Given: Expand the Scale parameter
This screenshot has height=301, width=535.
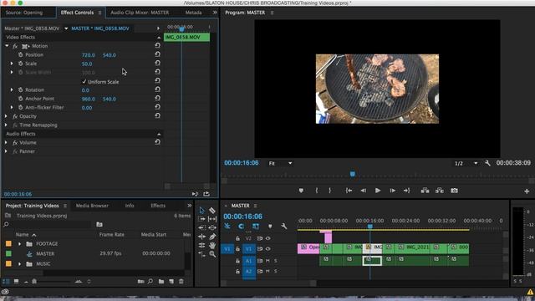Looking at the screenshot, I should pyautogui.click(x=12, y=64).
